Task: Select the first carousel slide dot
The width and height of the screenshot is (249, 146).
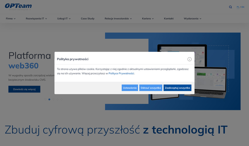Action: pos(45,100)
